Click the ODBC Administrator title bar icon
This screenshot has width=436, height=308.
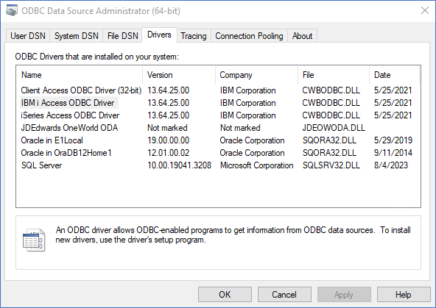(11, 11)
